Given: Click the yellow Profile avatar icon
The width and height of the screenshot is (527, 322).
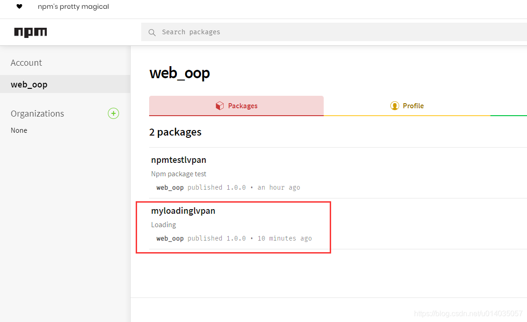Looking at the screenshot, I should point(395,106).
